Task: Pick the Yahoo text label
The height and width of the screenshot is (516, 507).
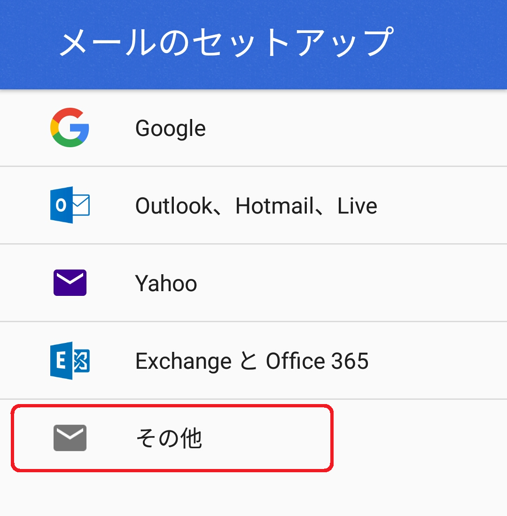Action: point(166,284)
